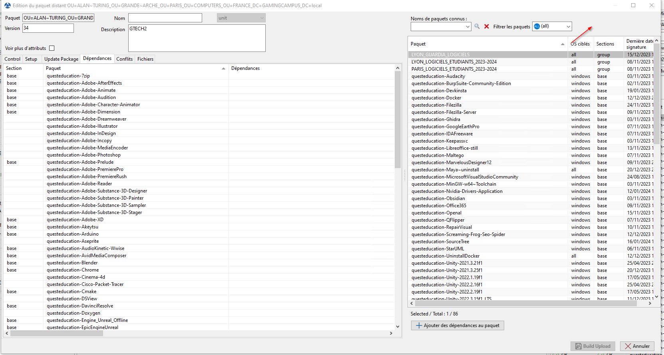The image size is (664, 355).
Task: Open the 'unit' section dropdown
Action: pos(241,18)
